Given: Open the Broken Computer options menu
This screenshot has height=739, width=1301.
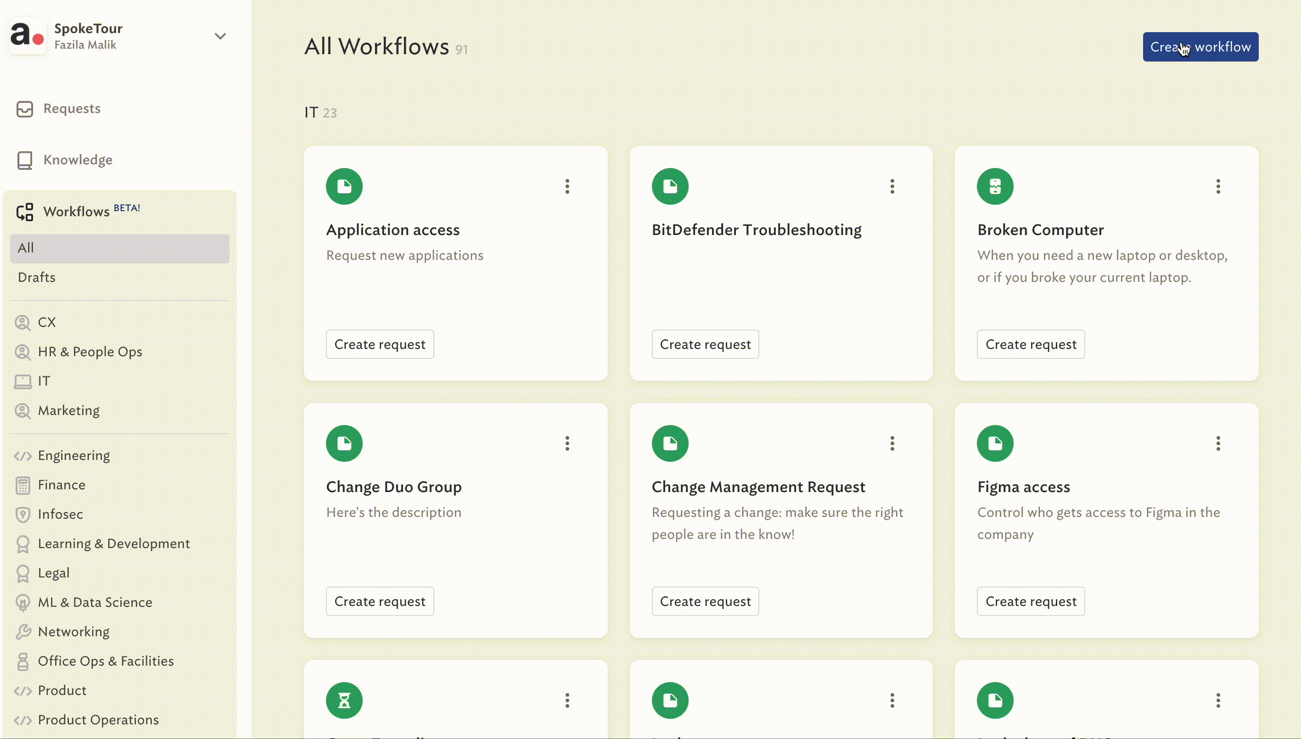Looking at the screenshot, I should tap(1218, 186).
